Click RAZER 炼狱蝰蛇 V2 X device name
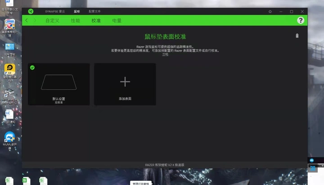The width and height of the screenshot is (324, 185). 165,165
